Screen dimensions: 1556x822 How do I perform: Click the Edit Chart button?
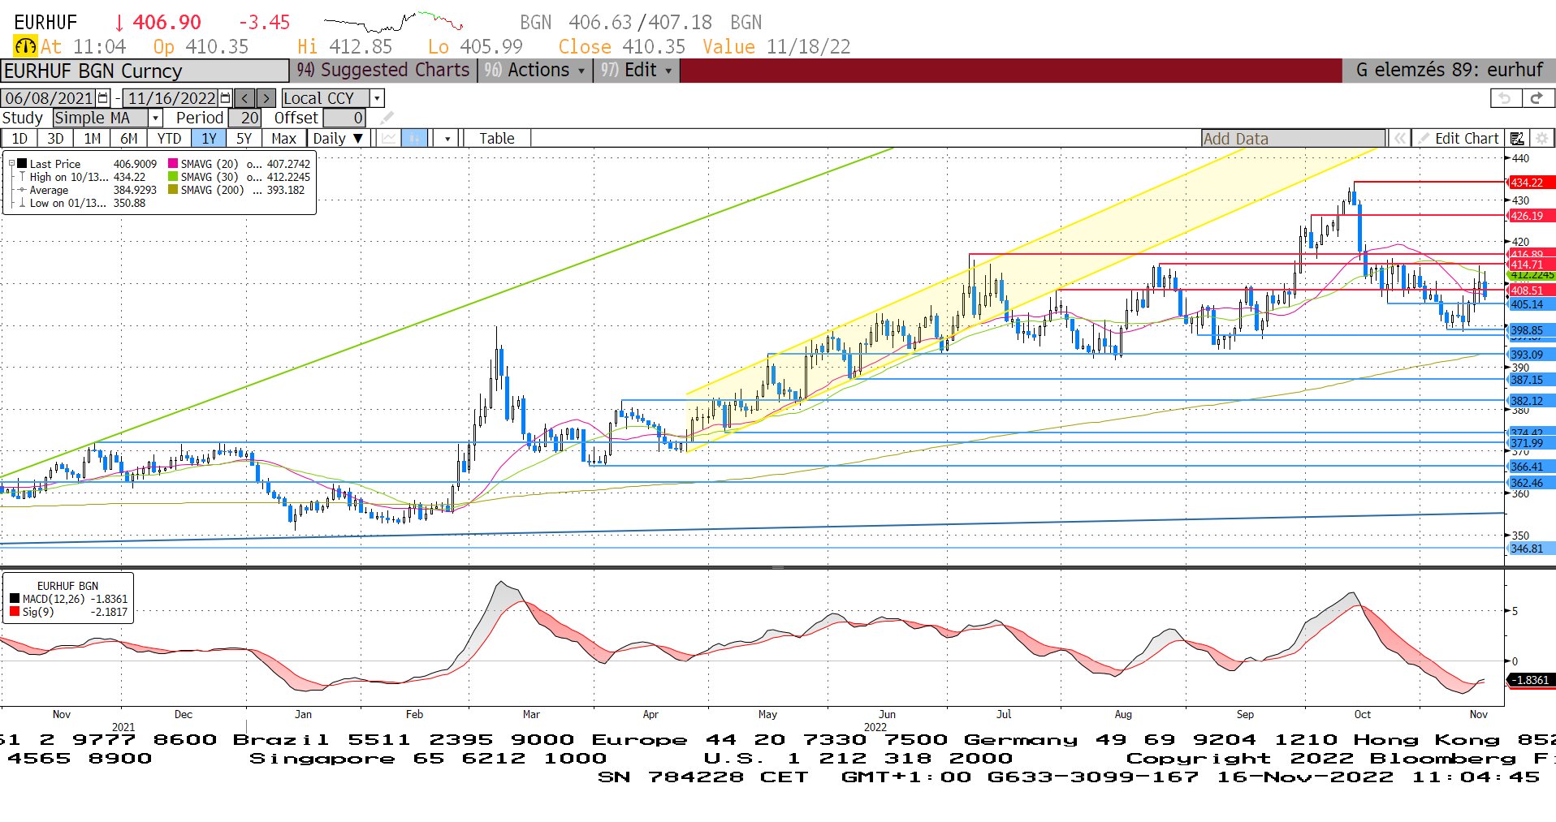coord(1458,139)
